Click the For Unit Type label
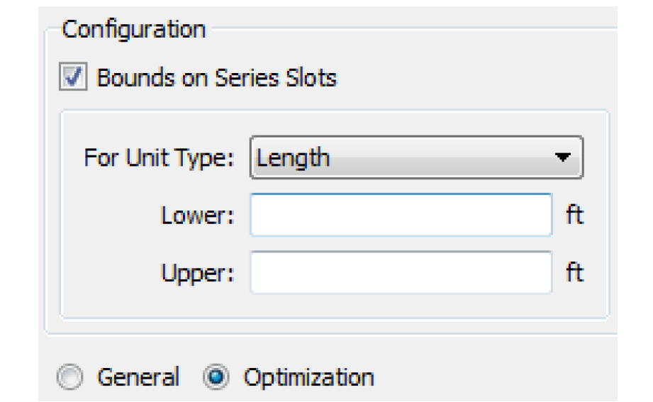Viewport: 653px width, 402px height. tap(158, 157)
